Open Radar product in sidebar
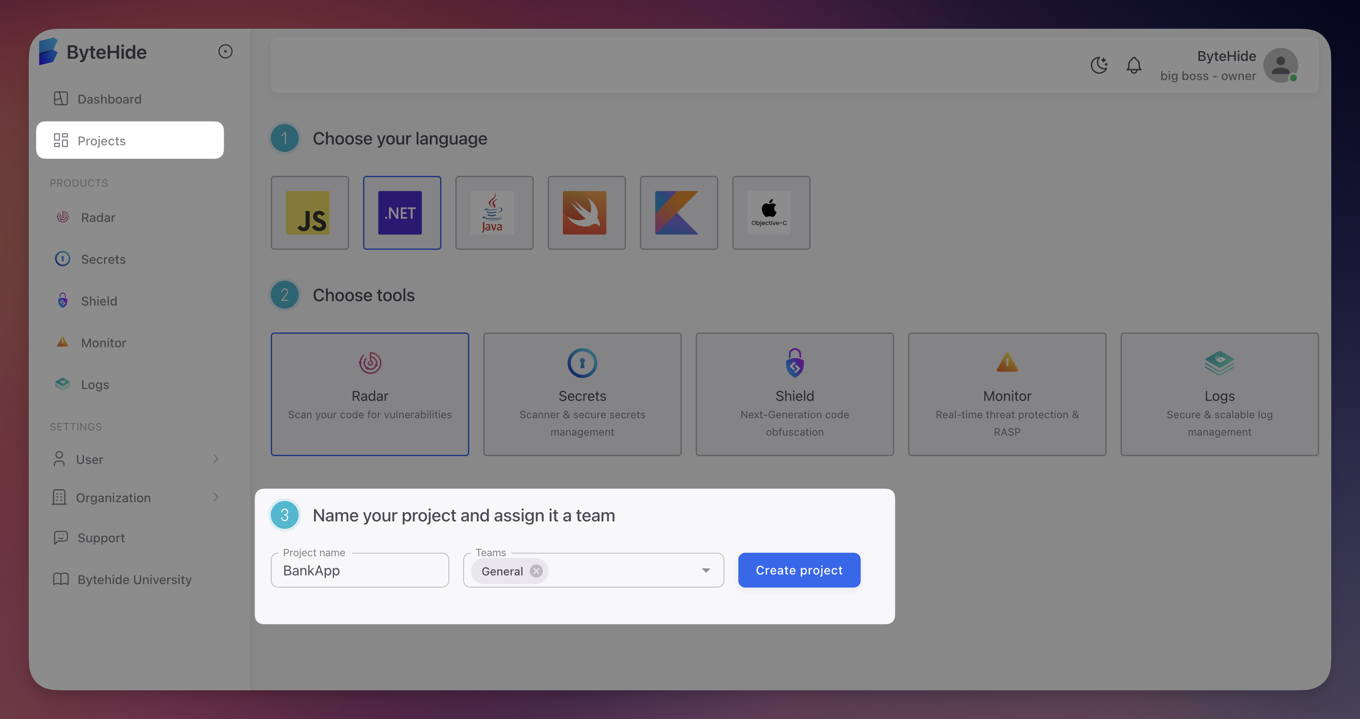Image resolution: width=1360 pixels, height=719 pixels. pos(98,218)
